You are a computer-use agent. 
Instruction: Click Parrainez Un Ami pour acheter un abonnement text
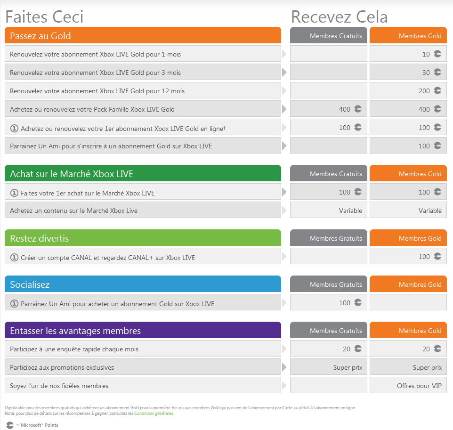click(118, 304)
